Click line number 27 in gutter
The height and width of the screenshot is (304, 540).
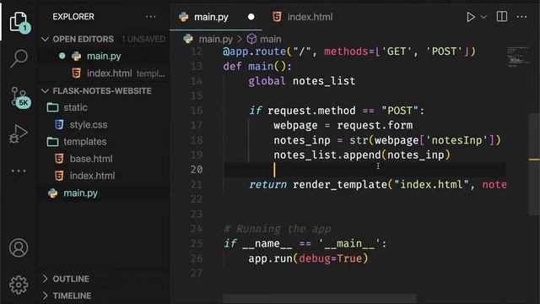[197, 273]
